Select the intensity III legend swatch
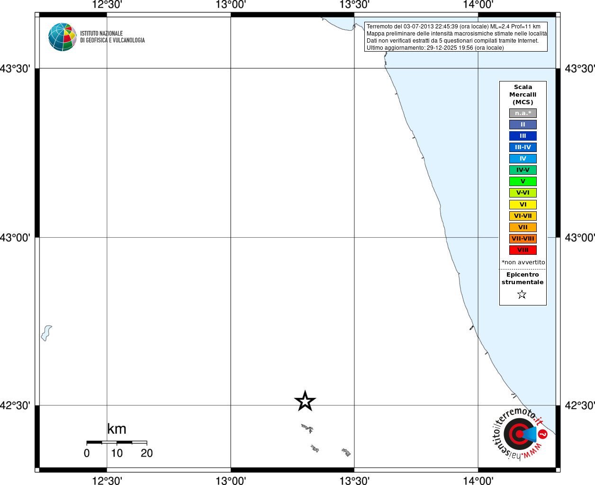Image resolution: width=595 pixels, height=485 pixels. tap(523, 136)
